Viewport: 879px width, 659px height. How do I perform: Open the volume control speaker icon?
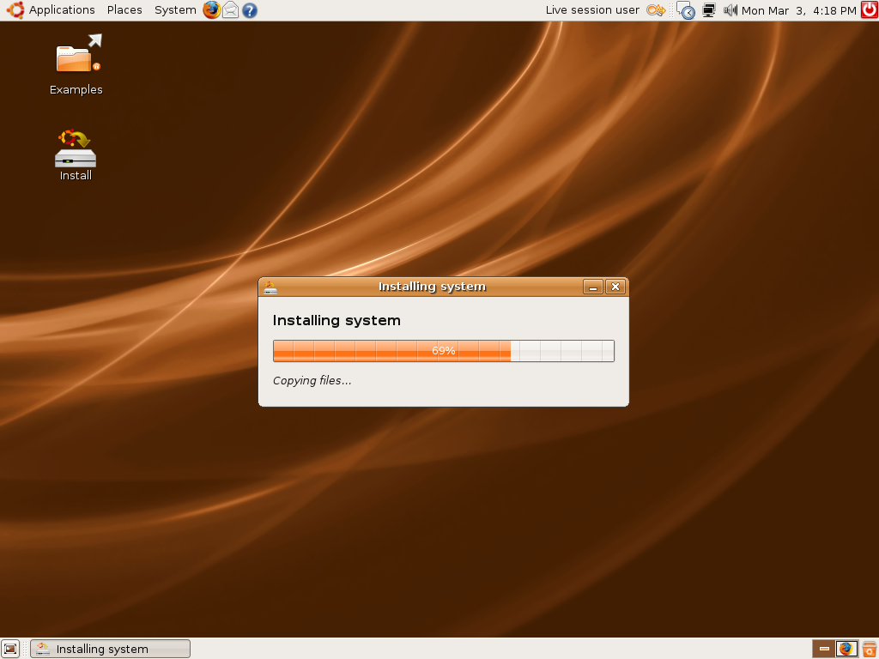click(x=730, y=10)
